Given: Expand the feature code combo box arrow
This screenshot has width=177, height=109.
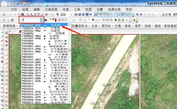Looking at the screenshot, I should pyautogui.click(x=41, y=20).
